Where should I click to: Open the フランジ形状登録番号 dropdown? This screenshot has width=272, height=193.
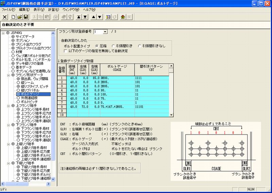[105, 32]
